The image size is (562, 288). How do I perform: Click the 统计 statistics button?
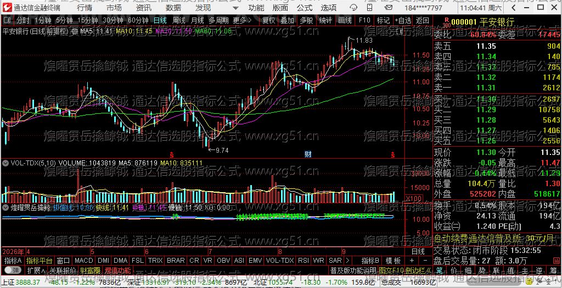tap(325, 20)
